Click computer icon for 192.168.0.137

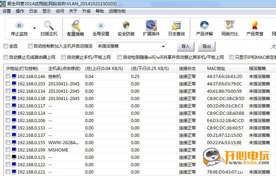[14, 135]
